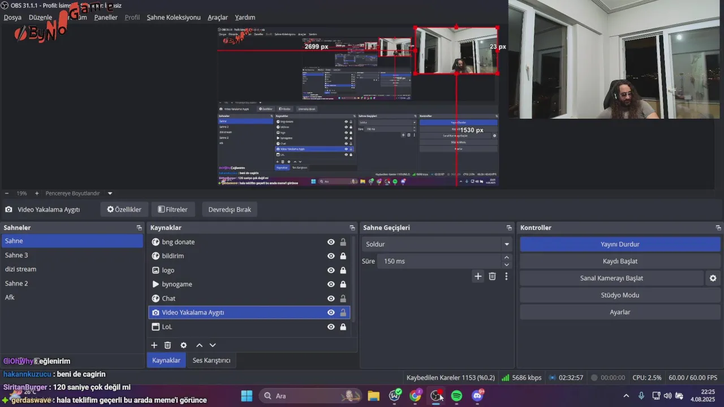Open Chrome from the taskbar
The height and width of the screenshot is (407, 724).
[x=415, y=396]
